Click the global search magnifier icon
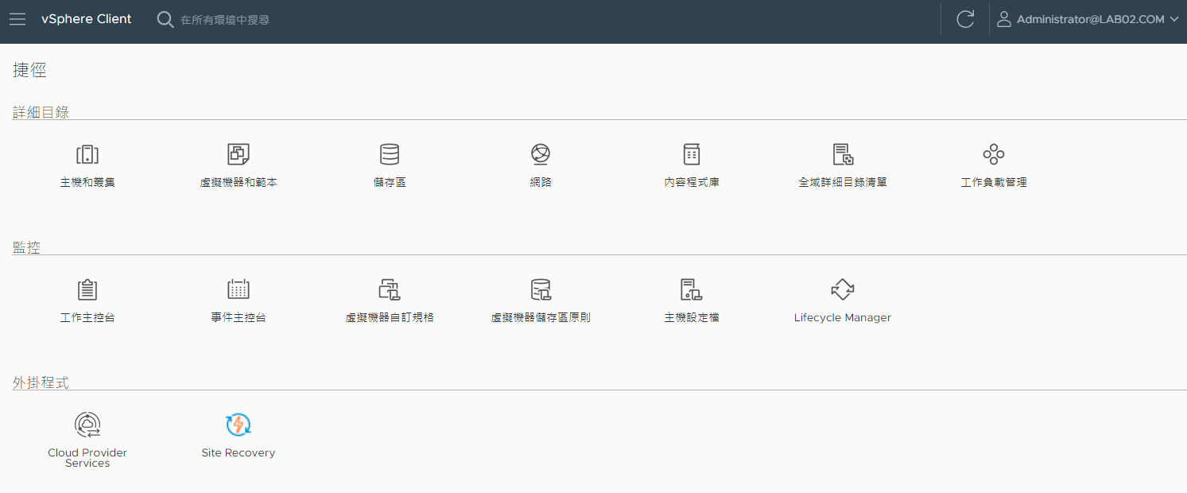Viewport: 1187px width, 493px height. coord(165,20)
